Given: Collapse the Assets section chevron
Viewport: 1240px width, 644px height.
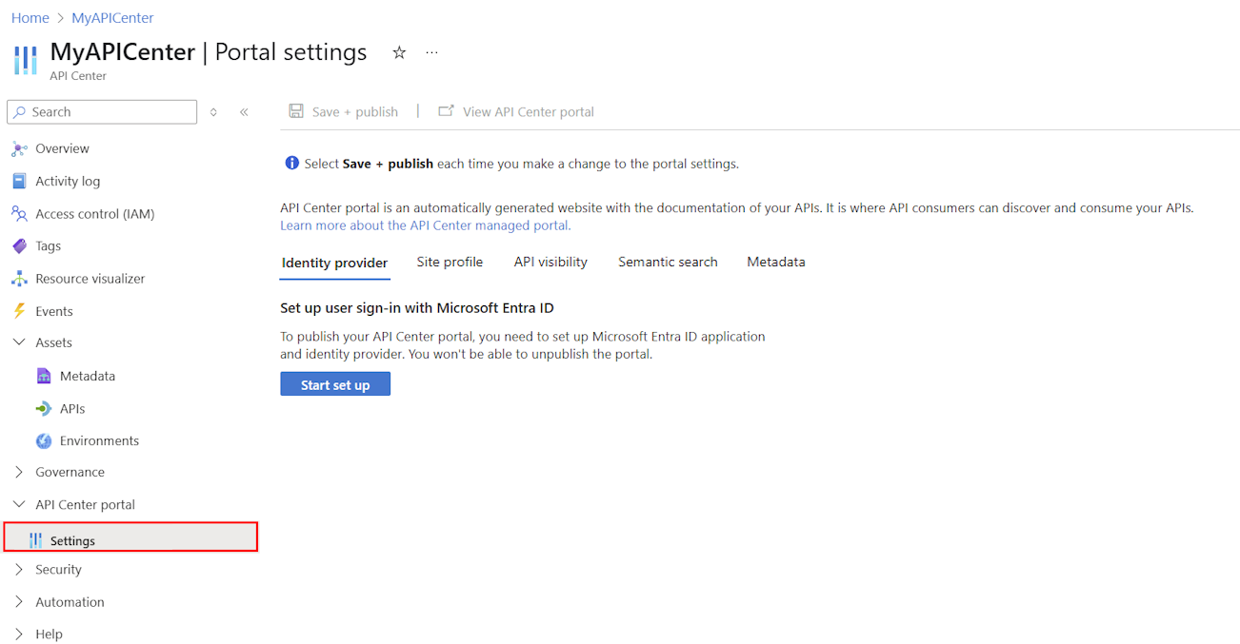Looking at the screenshot, I should click(19, 342).
